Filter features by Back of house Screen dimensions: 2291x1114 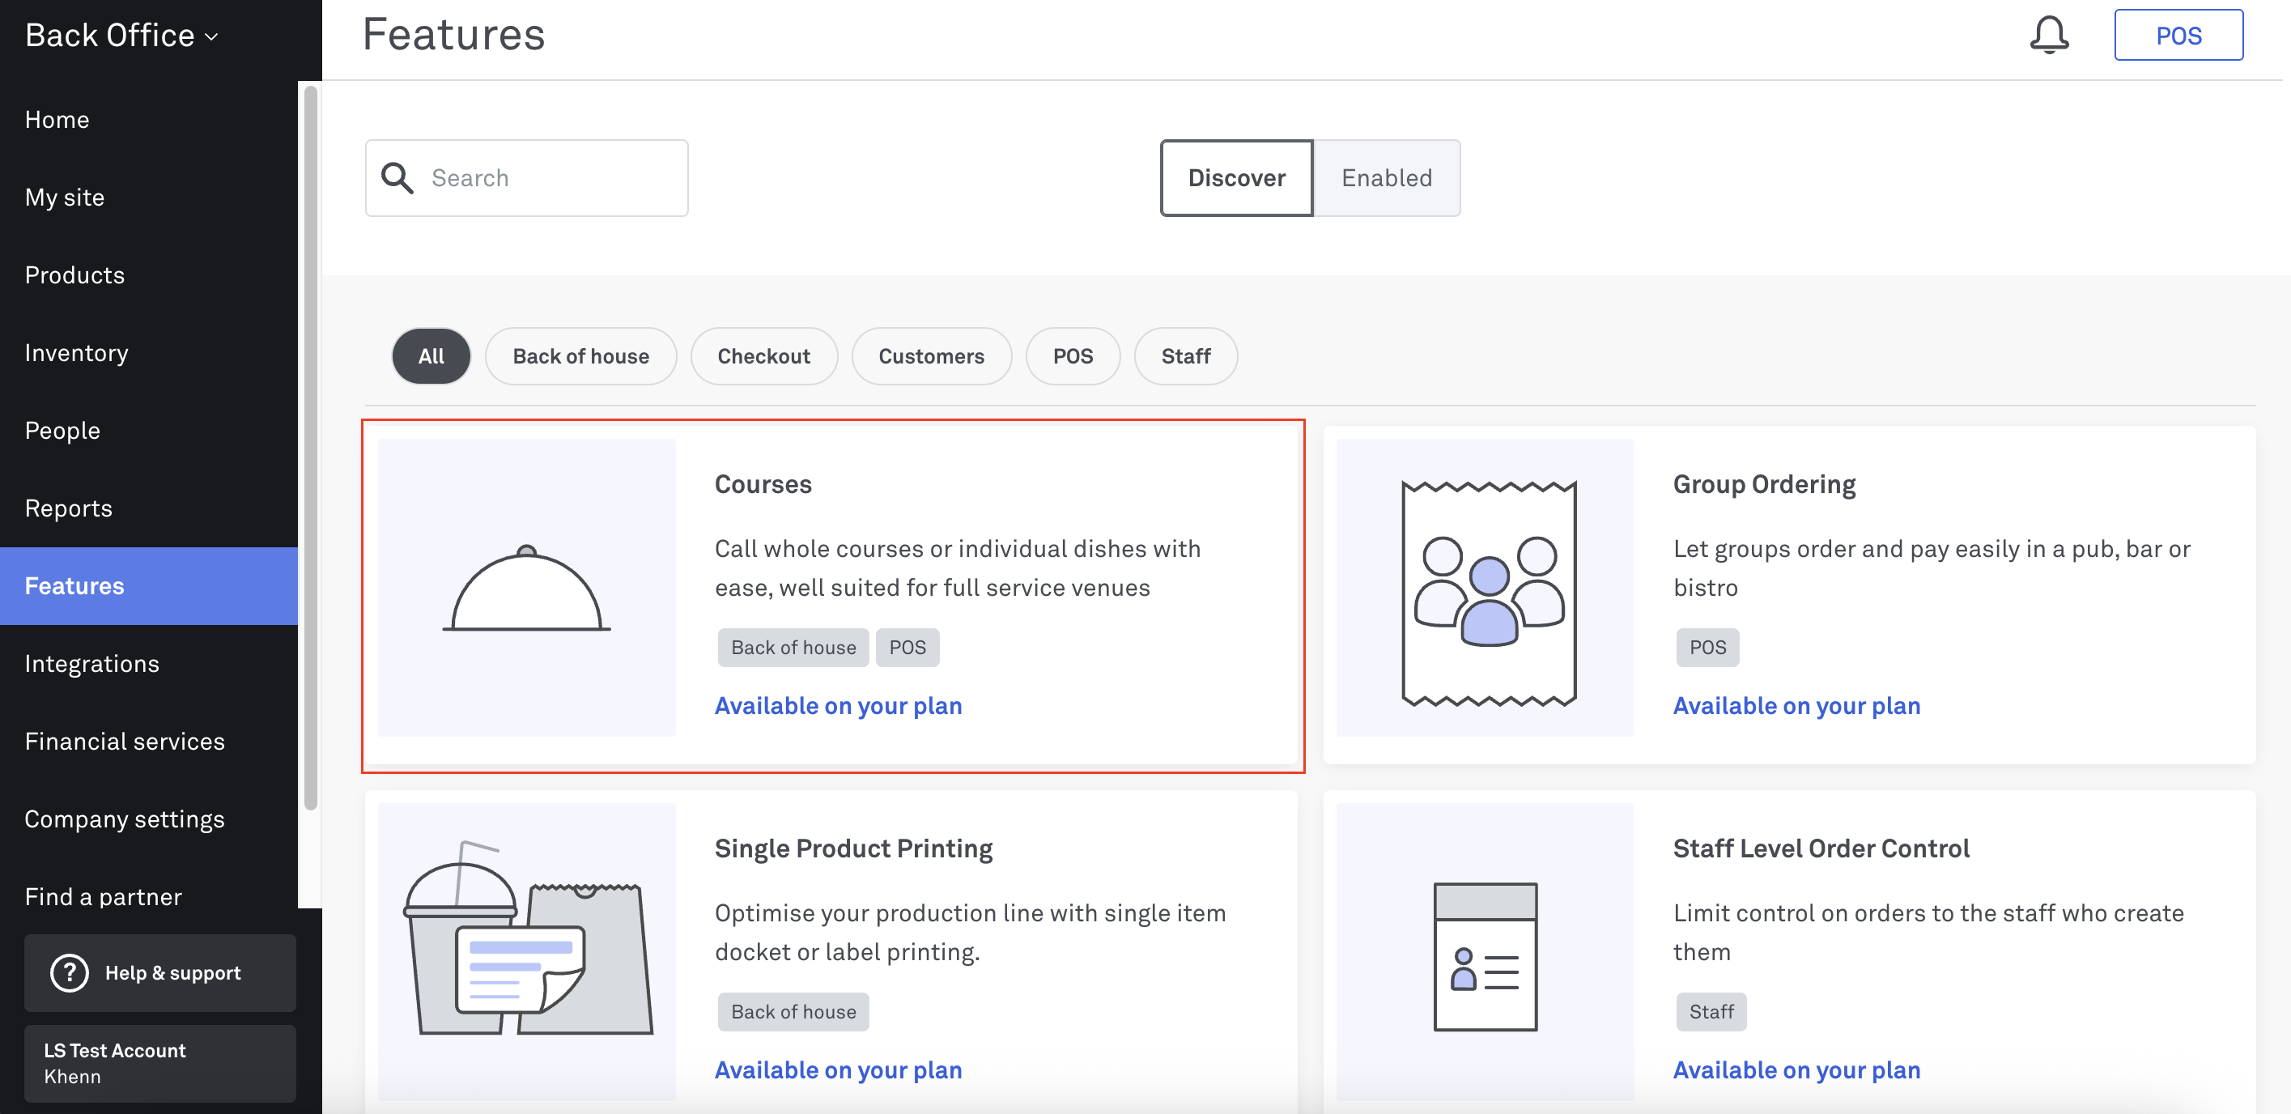[x=580, y=356]
